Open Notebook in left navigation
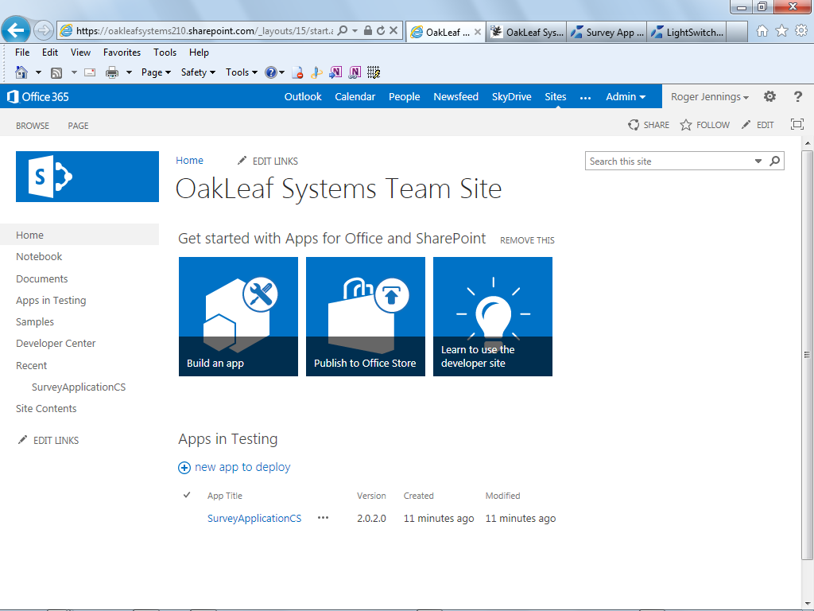The image size is (814, 611). [39, 257]
